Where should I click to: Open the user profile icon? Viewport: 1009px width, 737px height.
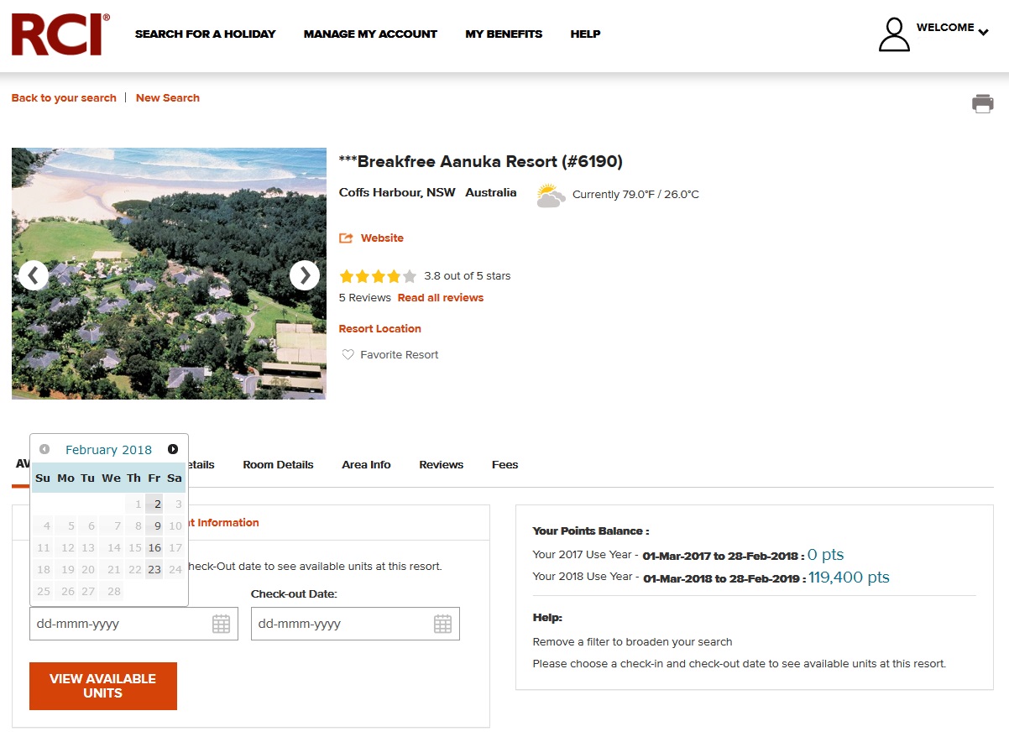coord(894,34)
